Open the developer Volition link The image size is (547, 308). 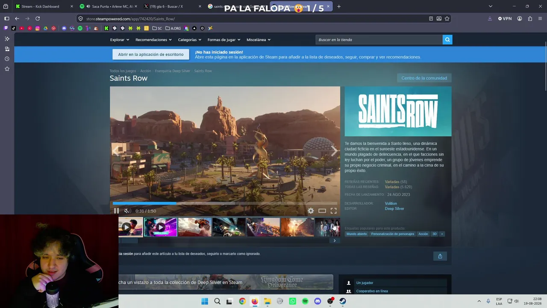coord(391,204)
